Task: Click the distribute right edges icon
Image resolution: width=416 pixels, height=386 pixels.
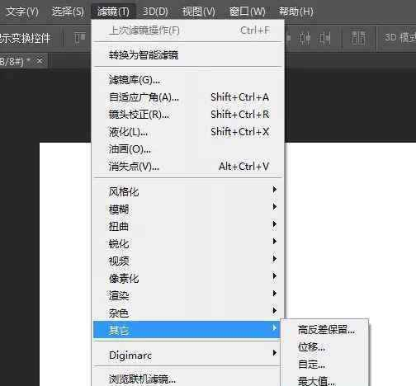Action: (324, 38)
